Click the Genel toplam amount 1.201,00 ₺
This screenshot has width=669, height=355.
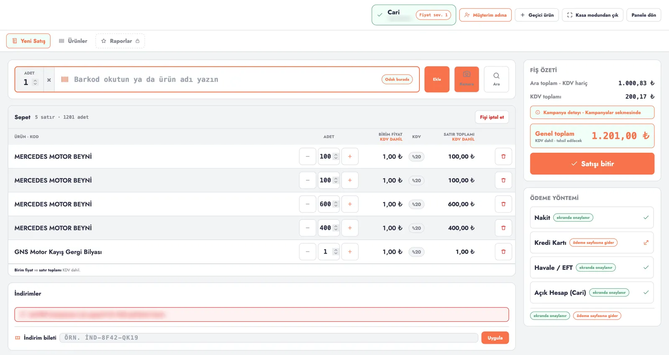coord(620,136)
